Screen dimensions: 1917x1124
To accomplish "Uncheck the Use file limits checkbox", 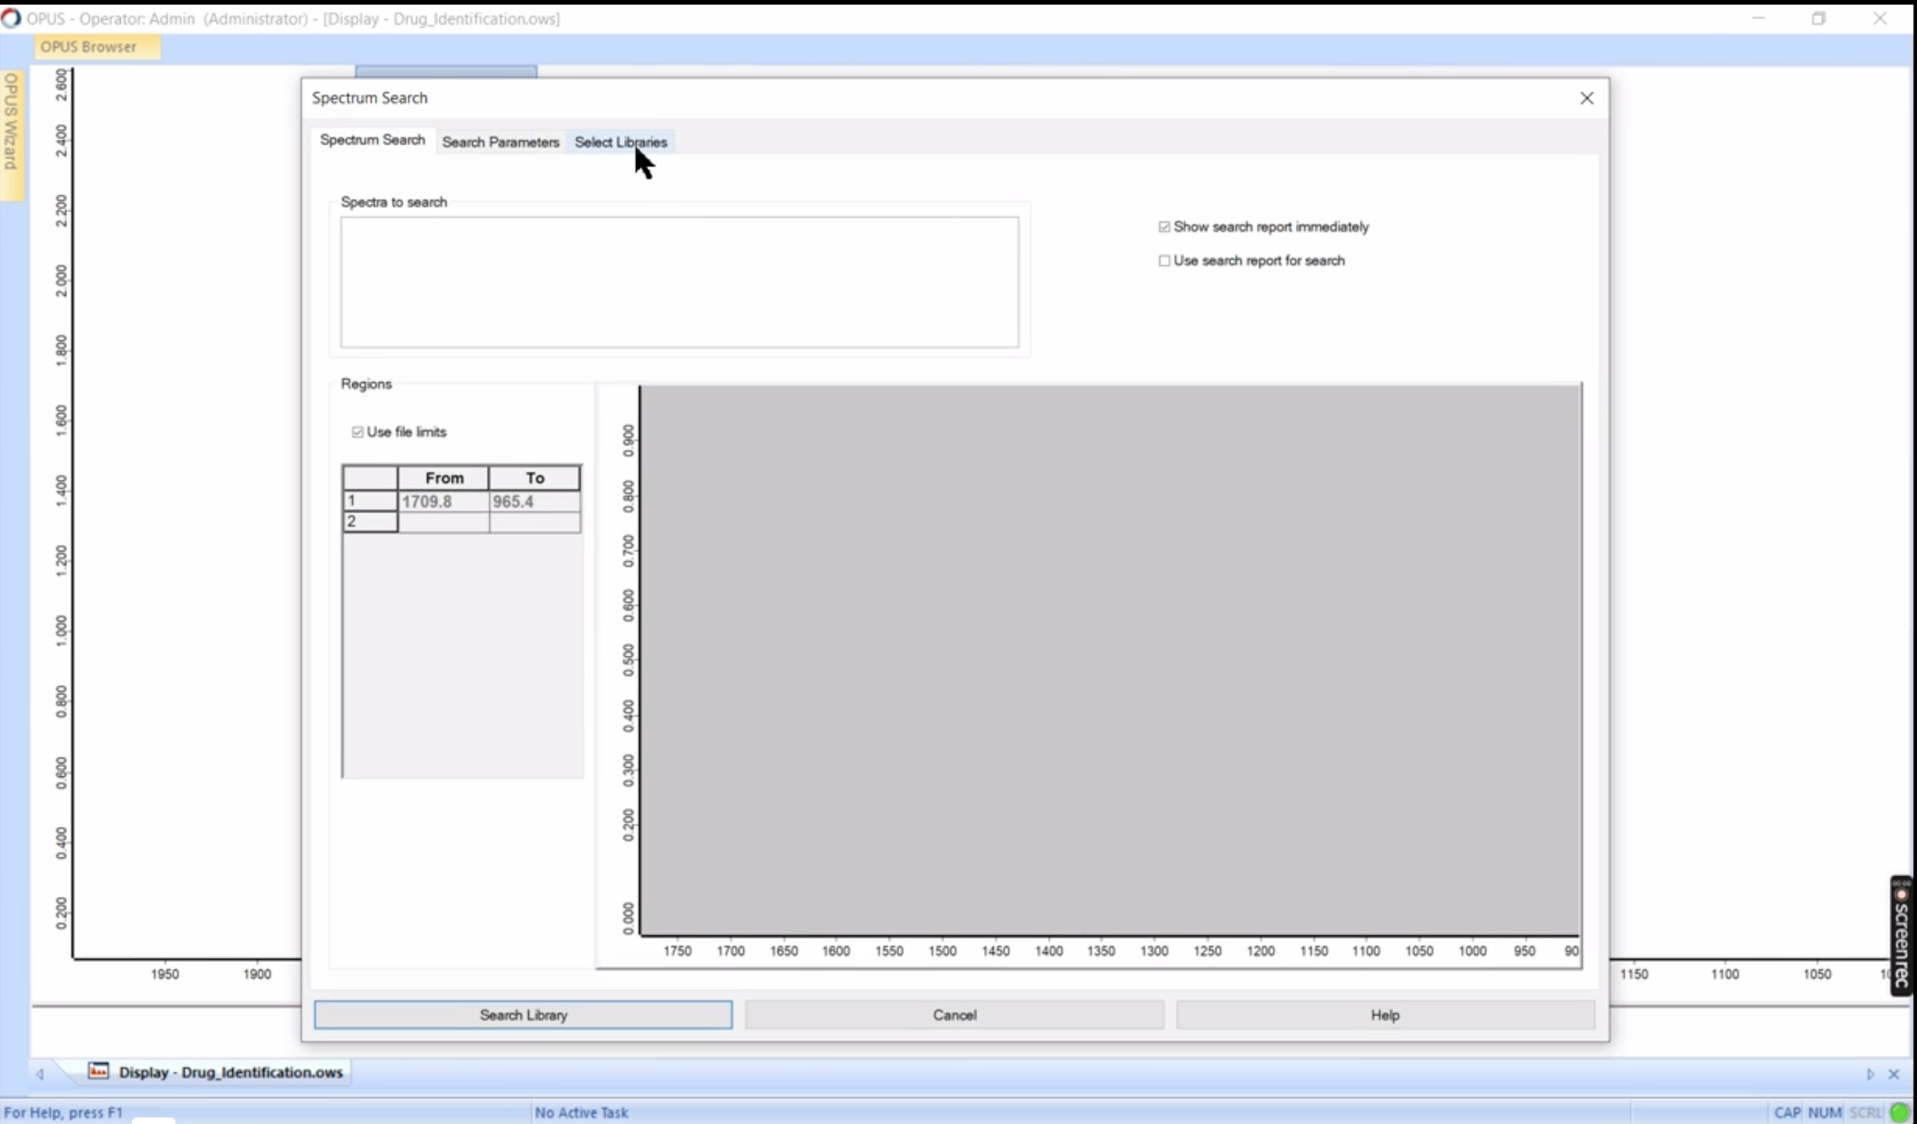I will [x=358, y=432].
